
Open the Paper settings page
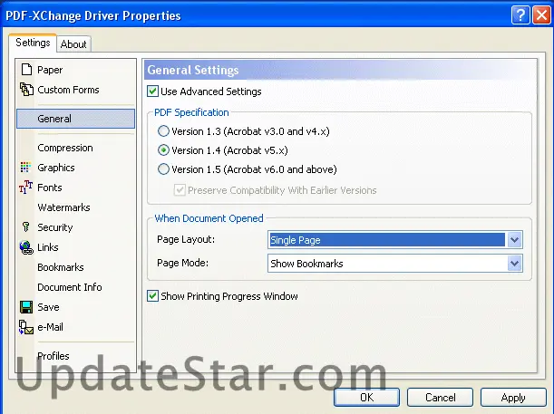[x=75, y=70]
